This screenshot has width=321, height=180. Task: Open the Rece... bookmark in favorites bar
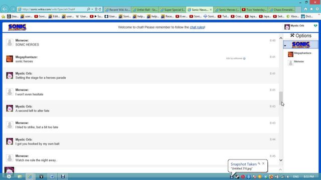(167, 16)
